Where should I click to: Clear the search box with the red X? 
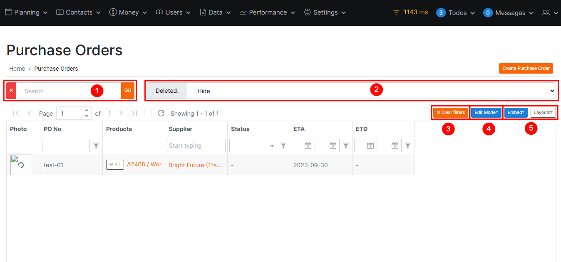[x=11, y=90]
